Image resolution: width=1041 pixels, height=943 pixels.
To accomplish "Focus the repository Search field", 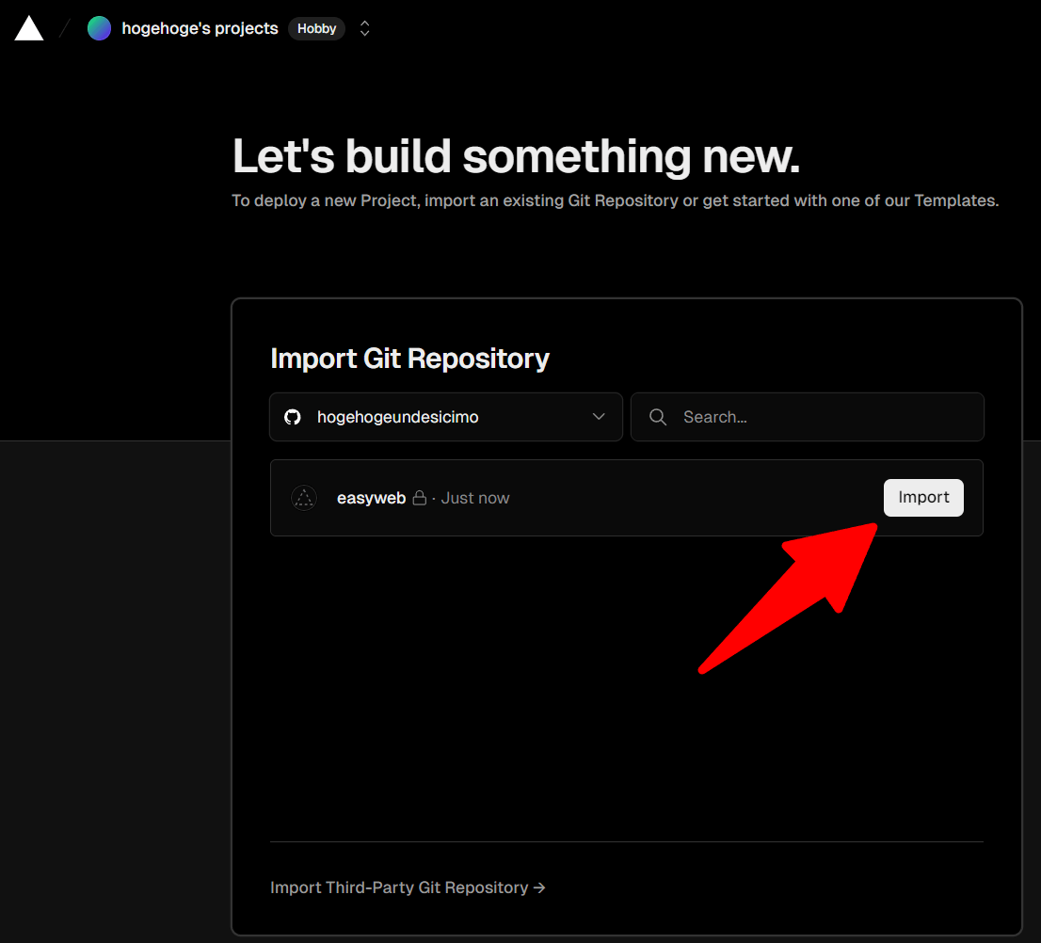I will [x=808, y=417].
